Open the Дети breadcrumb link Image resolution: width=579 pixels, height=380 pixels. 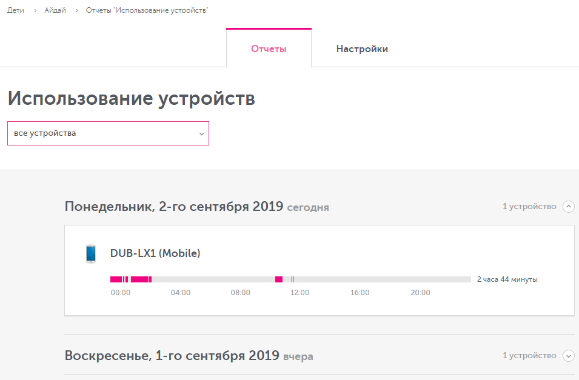click(x=15, y=10)
